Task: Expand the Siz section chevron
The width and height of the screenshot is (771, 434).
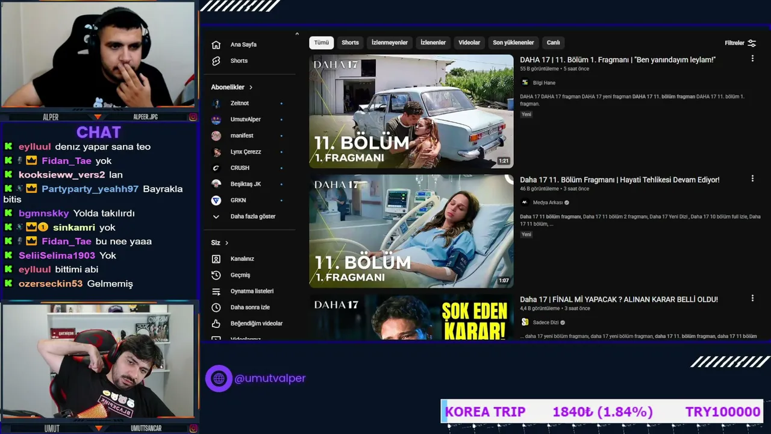Action: (x=226, y=243)
